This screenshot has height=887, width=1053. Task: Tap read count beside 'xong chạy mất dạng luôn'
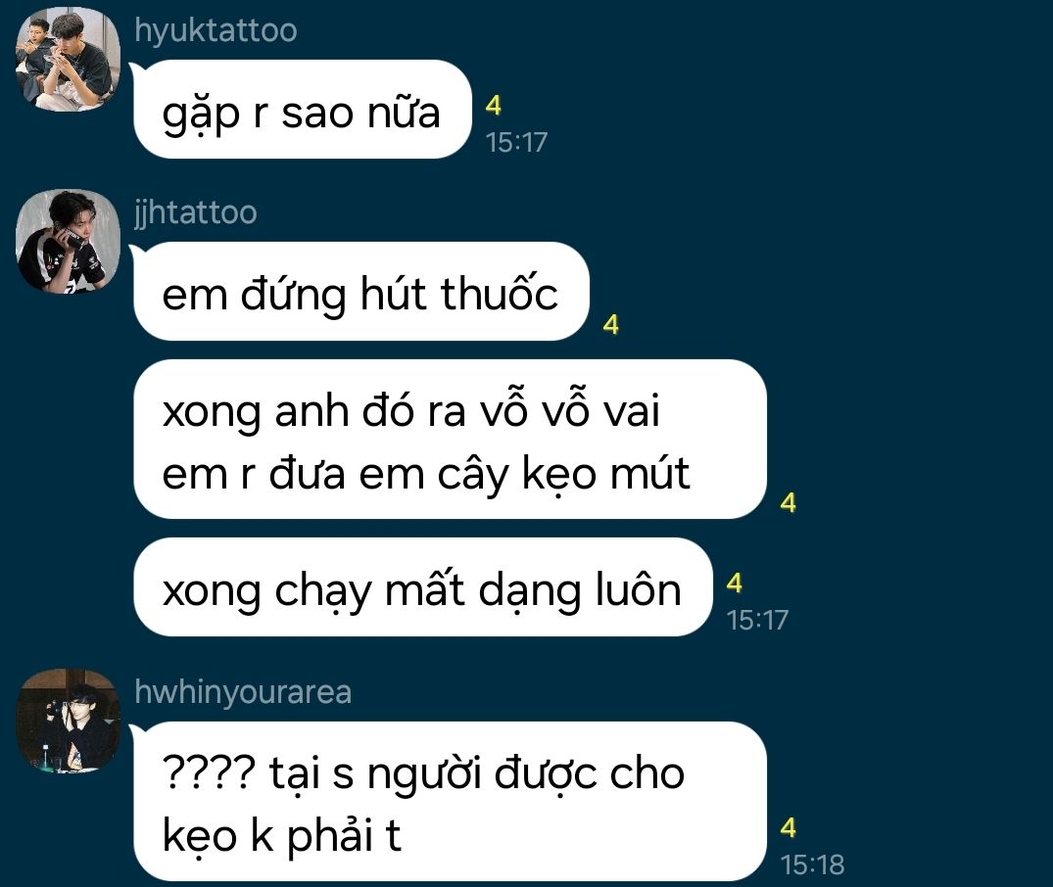click(x=735, y=583)
